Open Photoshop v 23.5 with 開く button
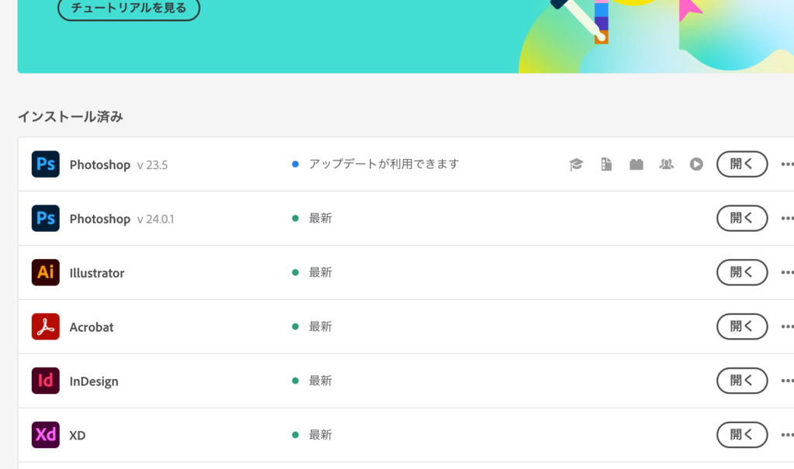This screenshot has height=469, width=794. 742,164
